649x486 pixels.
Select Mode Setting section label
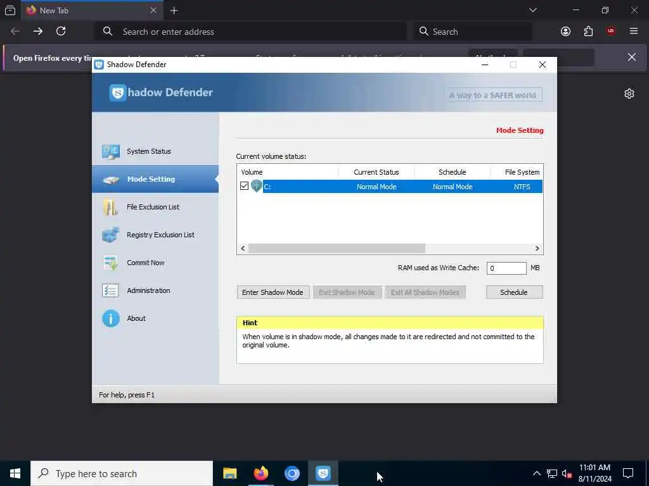[x=151, y=179]
